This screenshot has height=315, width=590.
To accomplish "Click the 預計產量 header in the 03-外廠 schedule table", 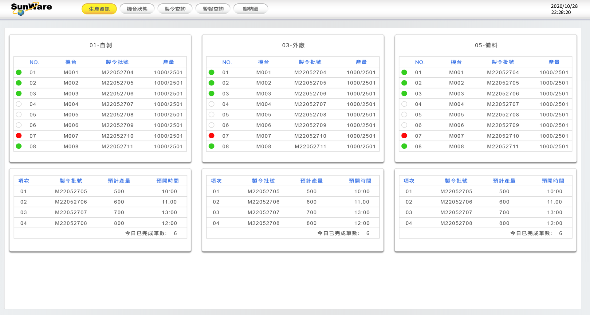I will (x=312, y=181).
